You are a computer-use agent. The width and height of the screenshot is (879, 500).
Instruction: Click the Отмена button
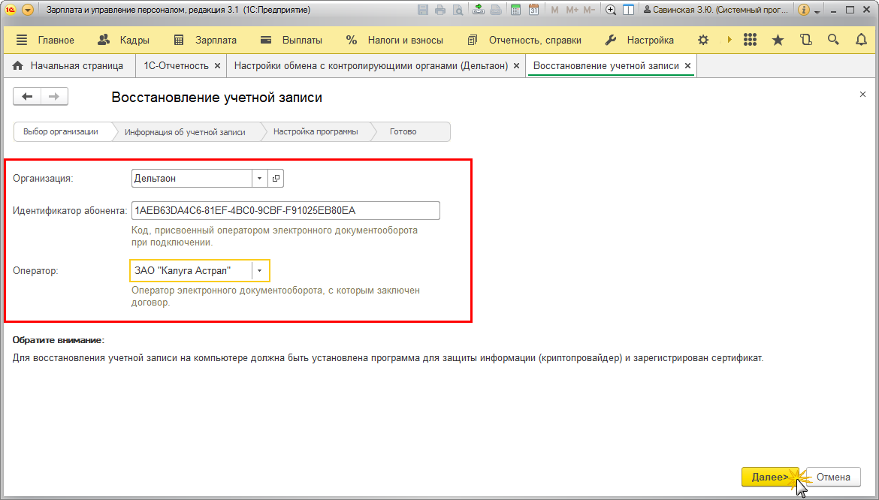[x=833, y=477]
